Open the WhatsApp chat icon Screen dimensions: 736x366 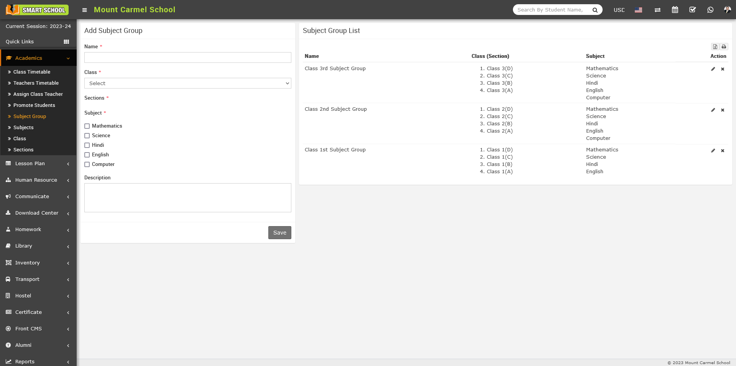(710, 10)
